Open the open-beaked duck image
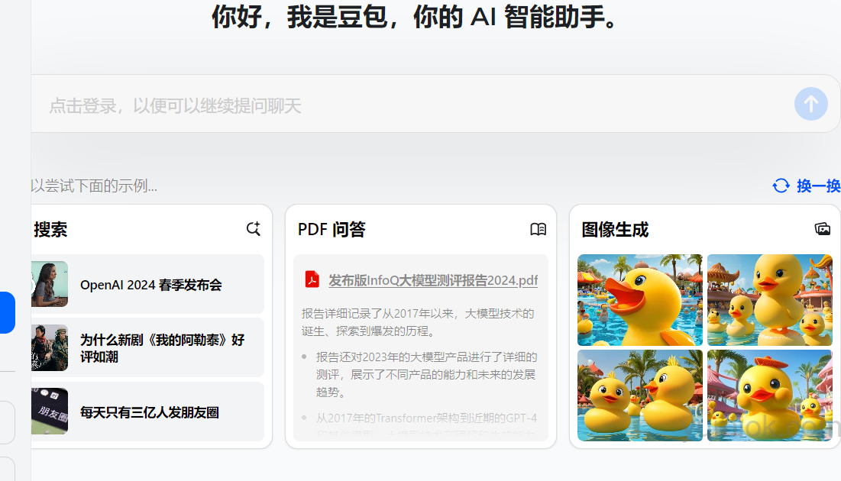841x481 pixels. (640, 300)
